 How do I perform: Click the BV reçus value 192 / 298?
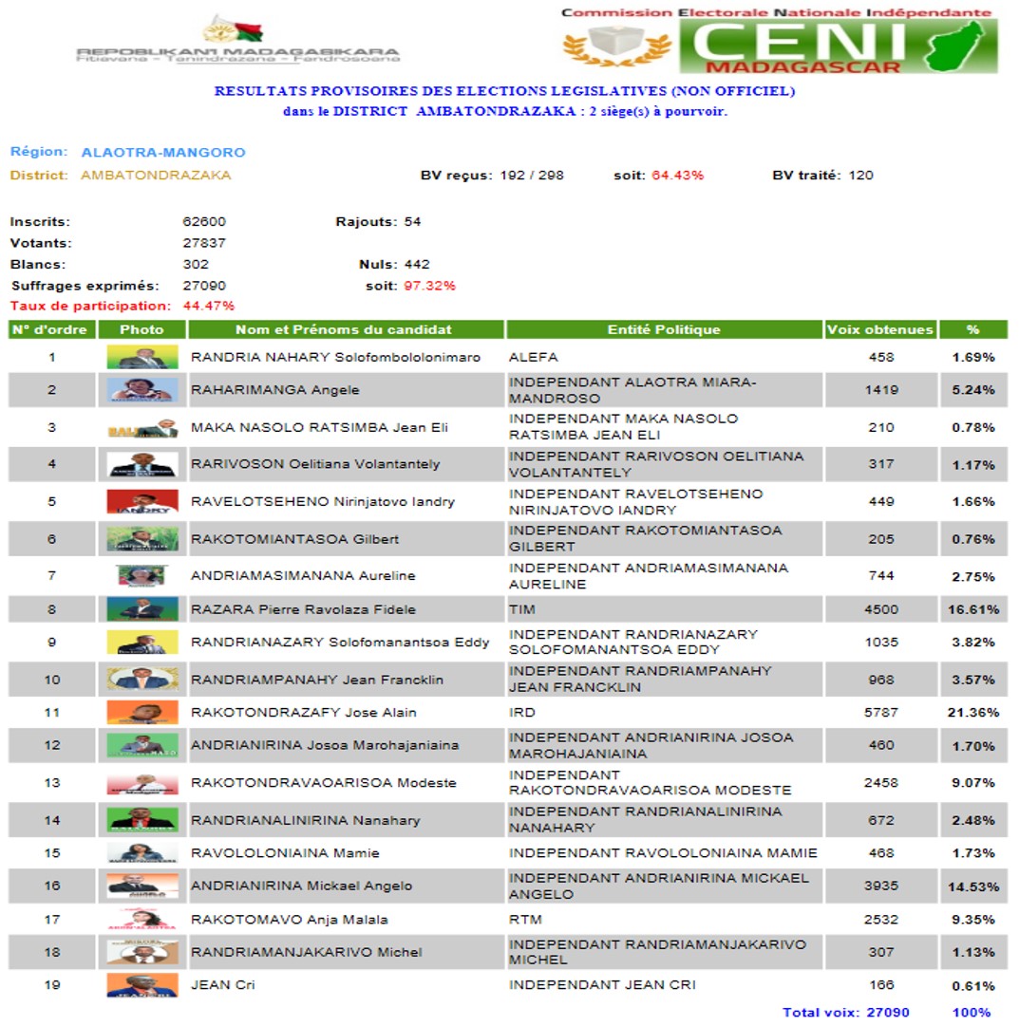point(532,175)
